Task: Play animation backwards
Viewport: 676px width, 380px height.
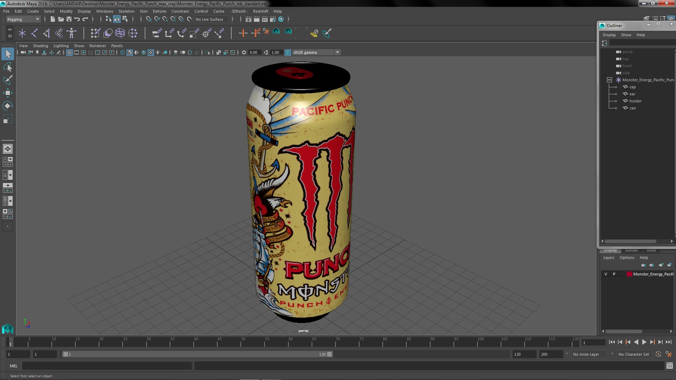Action: click(x=636, y=342)
